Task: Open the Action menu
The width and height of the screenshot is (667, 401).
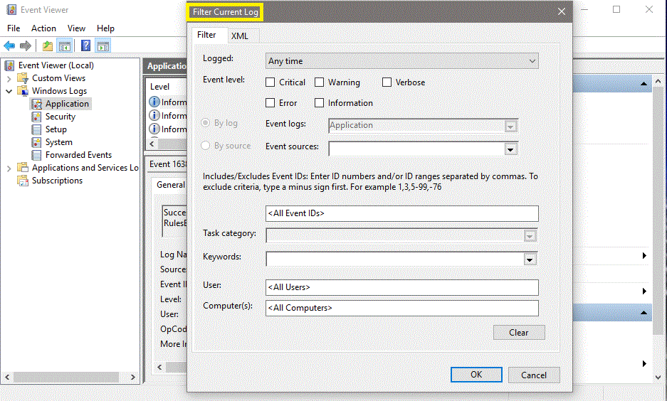Action: [x=43, y=28]
